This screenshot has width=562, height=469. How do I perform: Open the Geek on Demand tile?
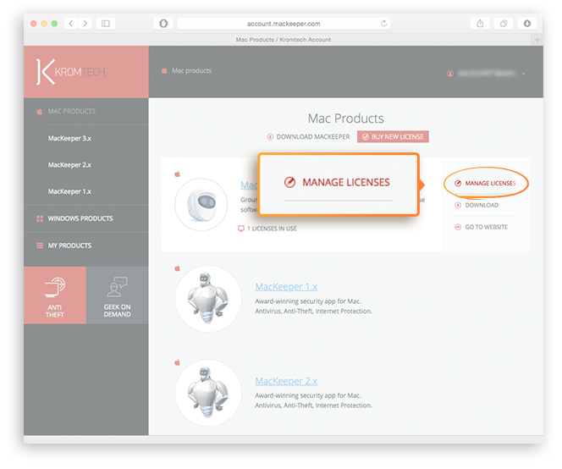point(117,295)
